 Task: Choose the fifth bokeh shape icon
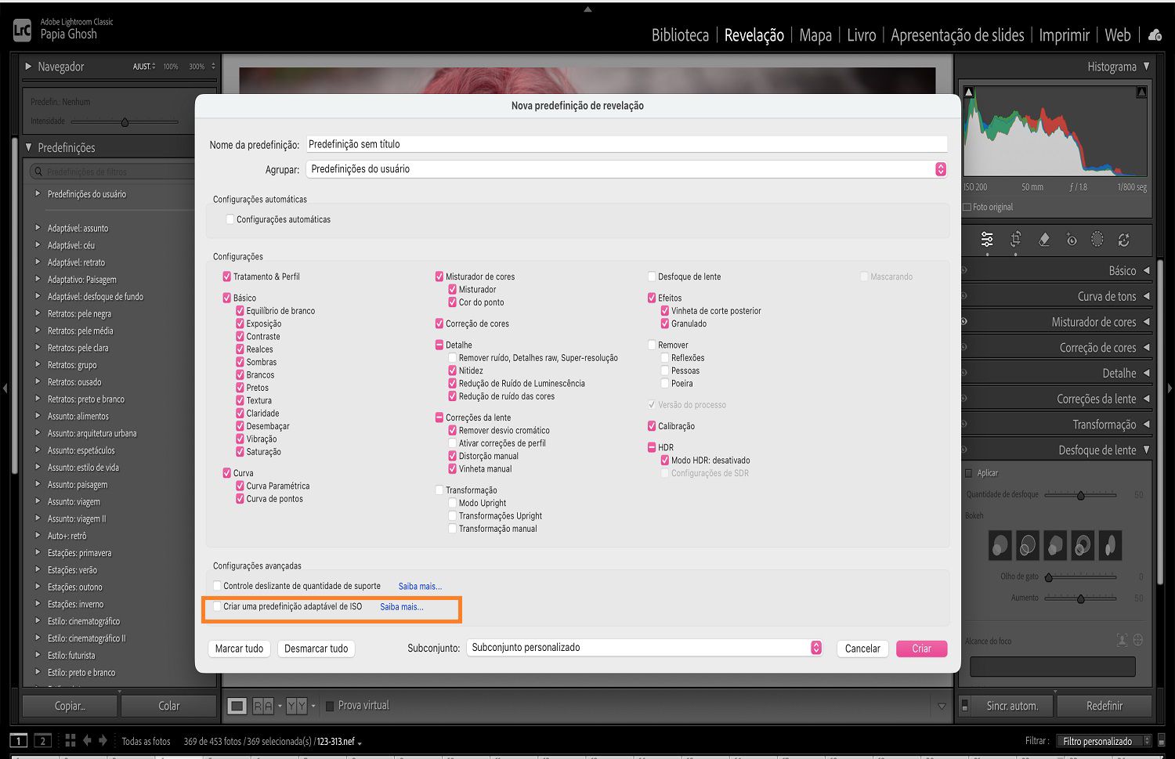[1110, 544]
